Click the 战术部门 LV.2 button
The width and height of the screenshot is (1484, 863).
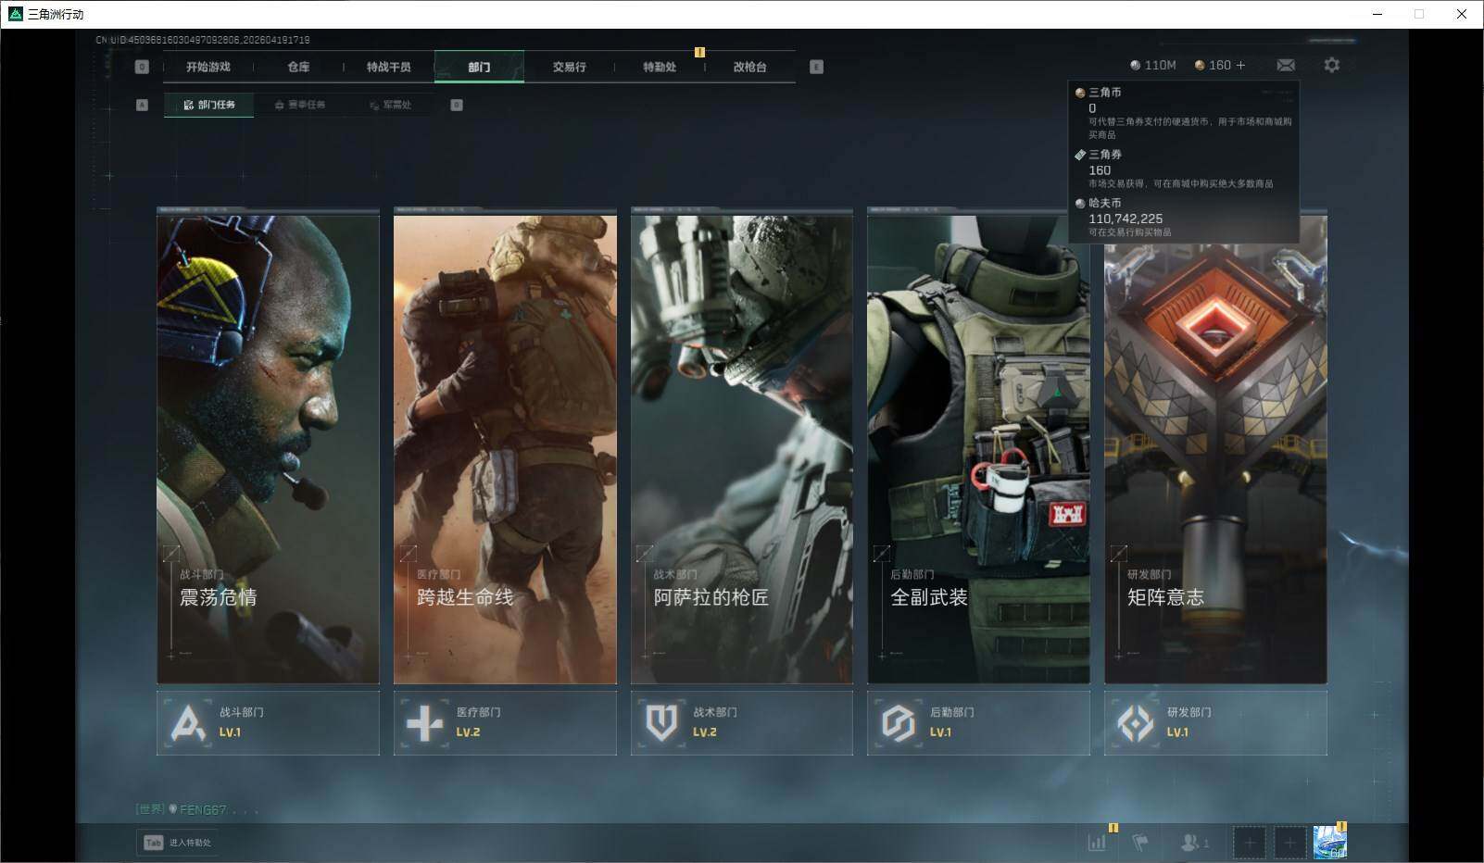pos(741,722)
